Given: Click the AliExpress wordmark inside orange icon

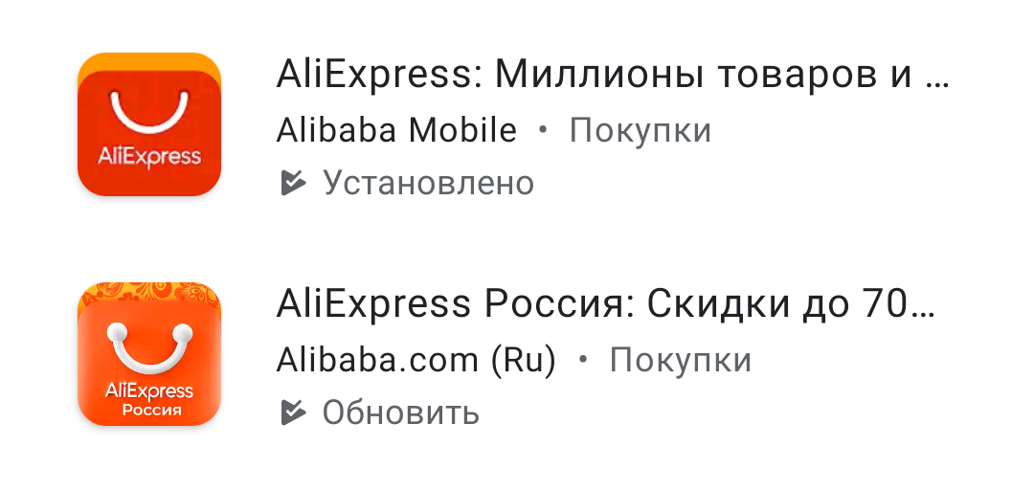Looking at the screenshot, I should pos(148,391).
